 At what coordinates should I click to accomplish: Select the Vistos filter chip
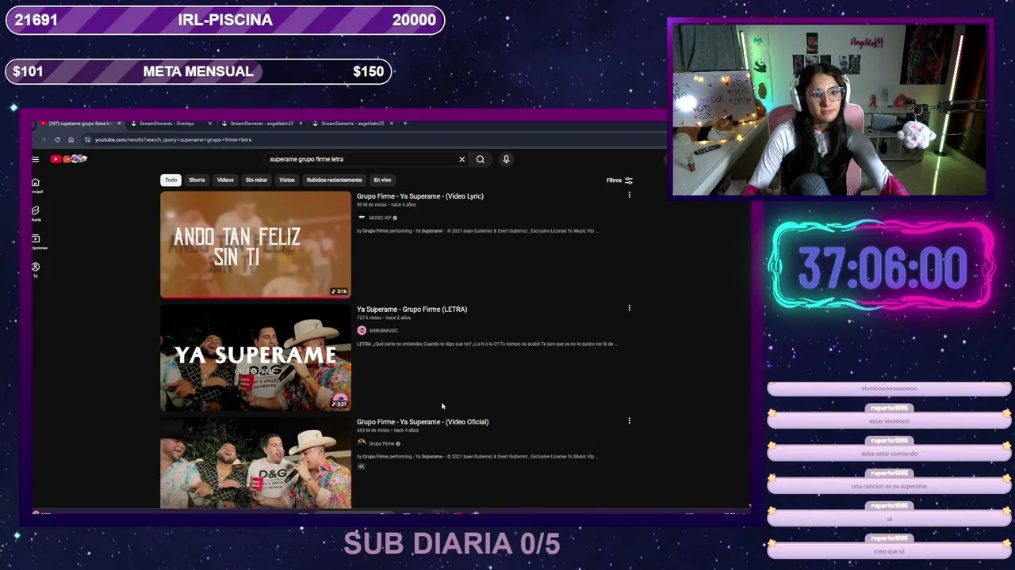tap(287, 180)
